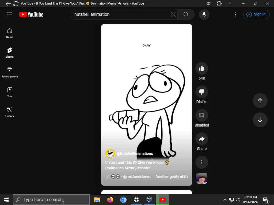The width and height of the screenshot is (274, 205).
Task: Open the blue circular browser taskbar icon
Action: pos(123,200)
